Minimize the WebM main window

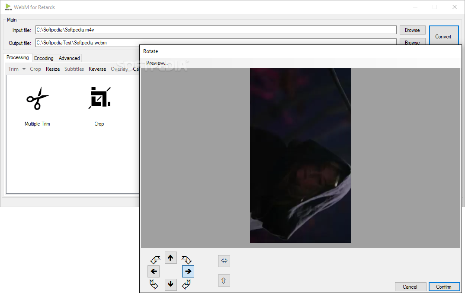click(415, 7)
